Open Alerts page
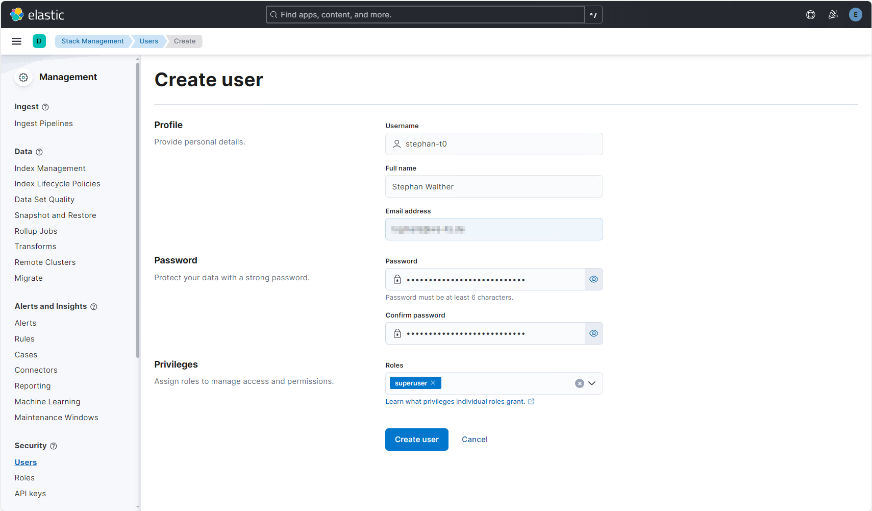The width and height of the screenshot is (872, 511). pos(26,323)
